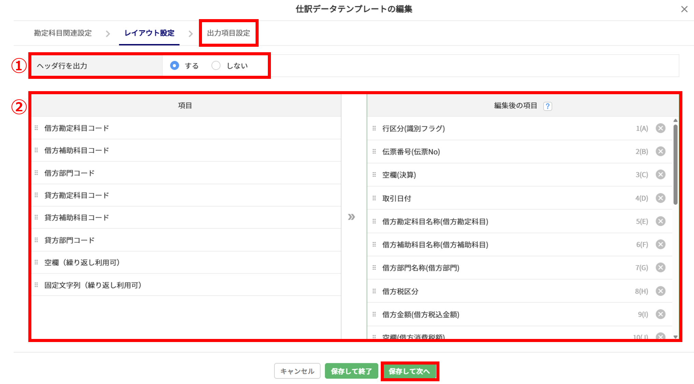Delete the 取引日付 row
Screen dimensions: 694x384
[661, 198]
